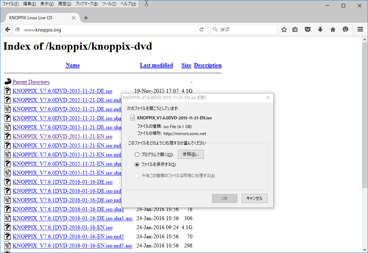The width and height of the screenshot is (368, 253).
Task: Click the file icon beside V7.6.1DVD-2016-01-16-DE.iso
Action: pos(7,182)
